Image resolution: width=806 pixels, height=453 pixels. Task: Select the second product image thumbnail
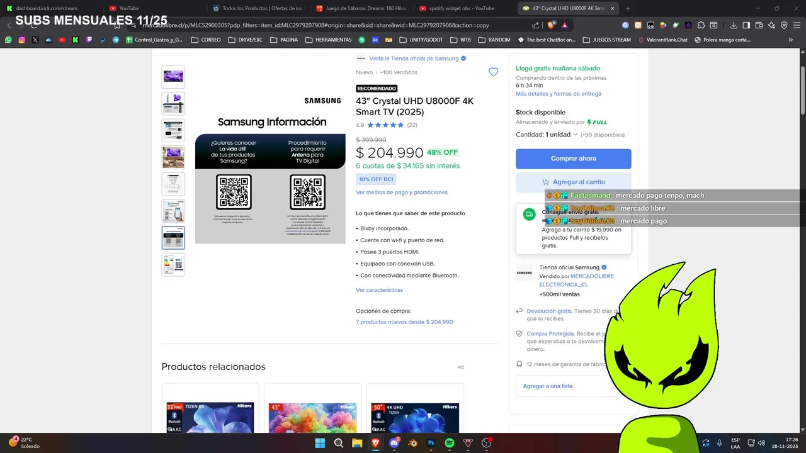(173, 103)
